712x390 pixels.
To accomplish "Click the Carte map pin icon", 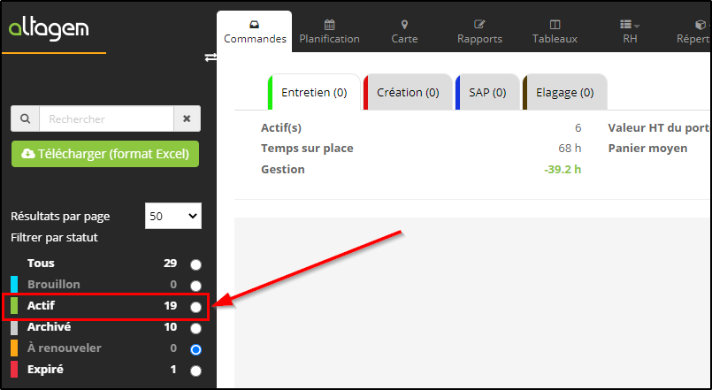I will point(404,24).
